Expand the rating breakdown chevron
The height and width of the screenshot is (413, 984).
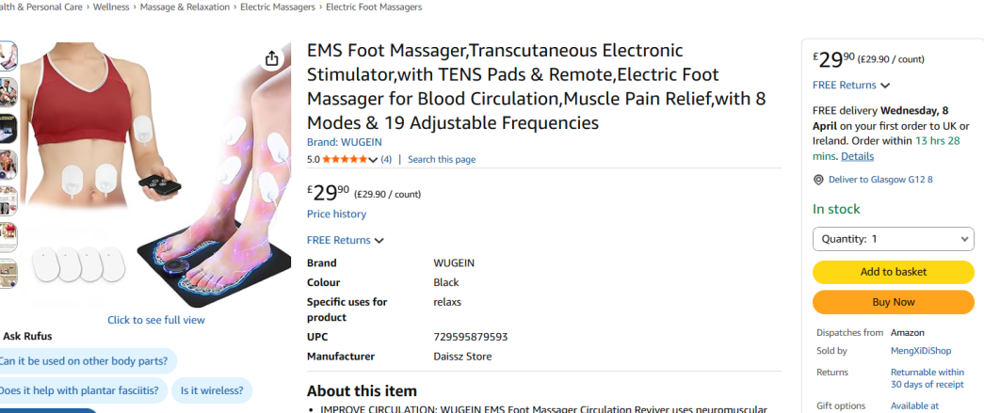click(x=373, y=160)
